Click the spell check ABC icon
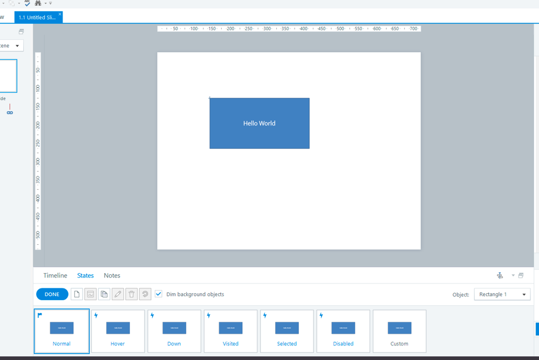The image size is (539, 360). click(27, 3)
